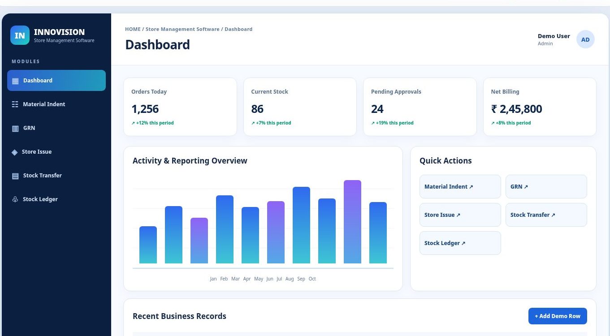The width and height of the screenshot is (610, 336).
Task: Click the Current Stock card
Action: (x=300, y=107)
